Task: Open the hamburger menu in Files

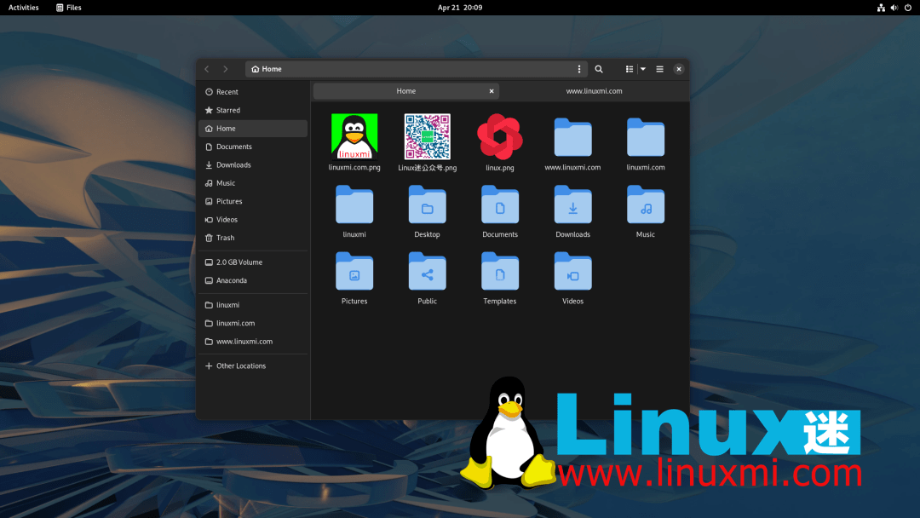Action: click(659, 69)
